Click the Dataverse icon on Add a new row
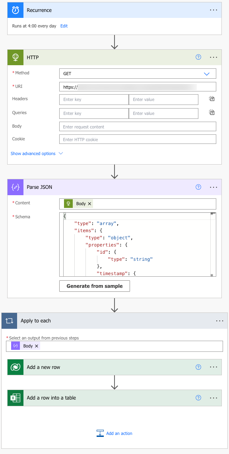The image size is (229, 454). (x=15, y=367)
